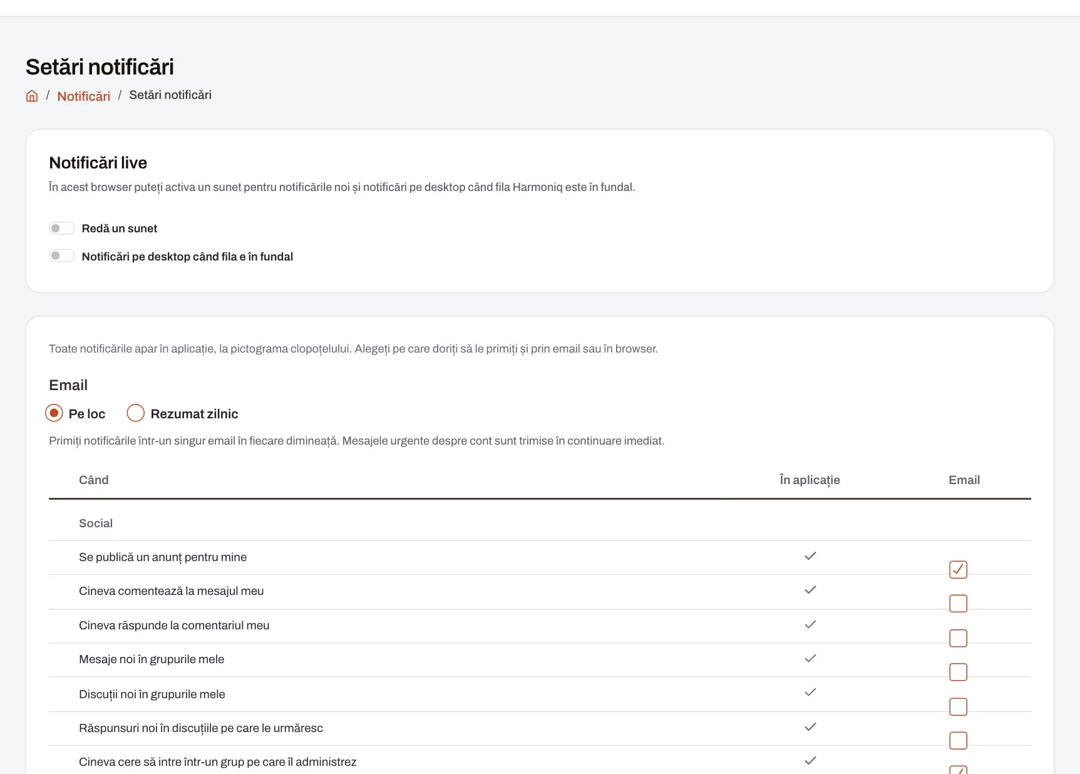The image size is (1080, 774).
Task: Check email for Cineva comentează la mesajul meu
Action: 958,604
